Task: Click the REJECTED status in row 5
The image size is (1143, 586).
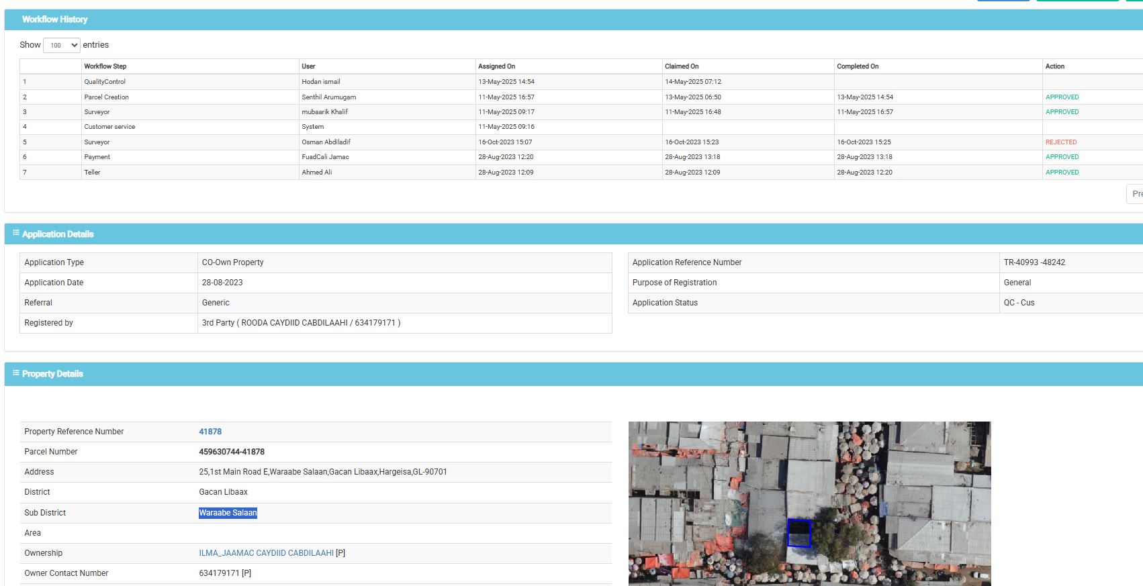Action: [1061, 142]
